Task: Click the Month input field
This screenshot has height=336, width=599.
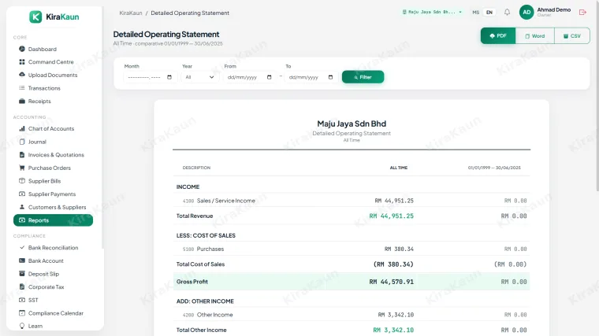Action: [150, 77]
